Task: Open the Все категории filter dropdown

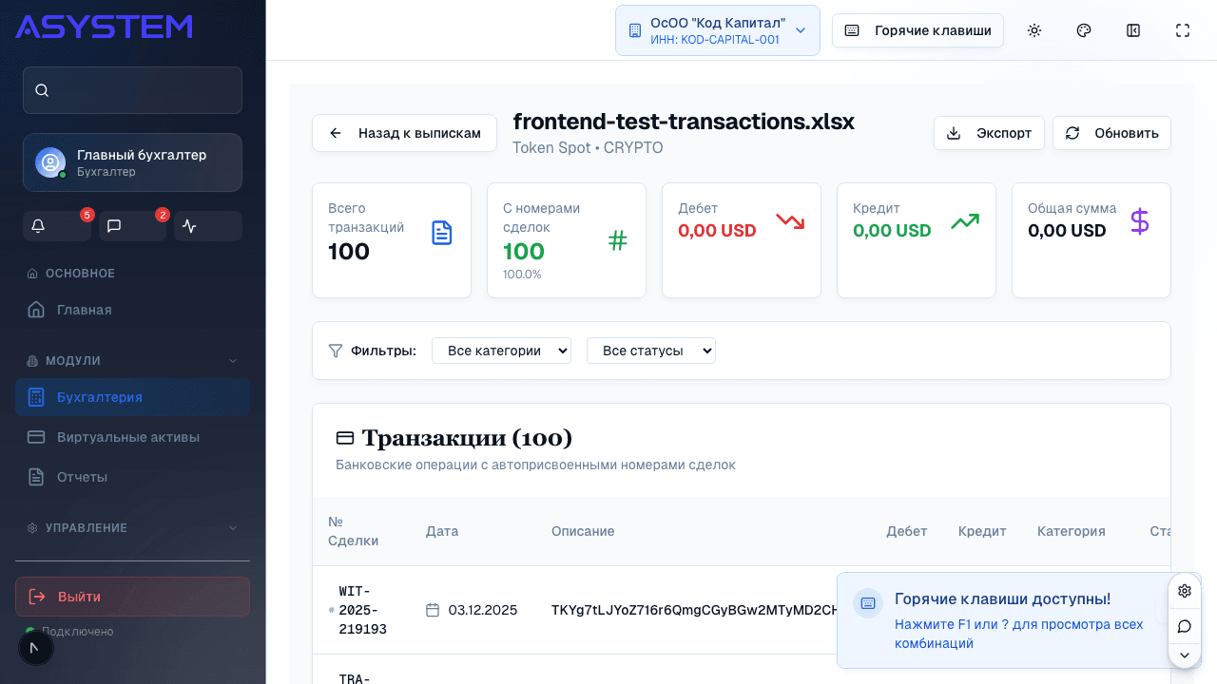Action: tap(501, 351)
